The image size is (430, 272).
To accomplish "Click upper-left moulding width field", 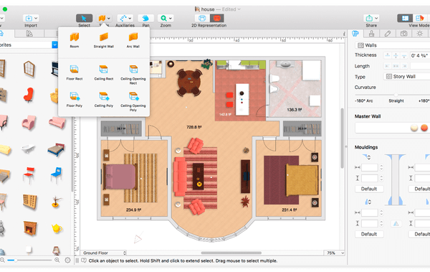I will [369, 167].
